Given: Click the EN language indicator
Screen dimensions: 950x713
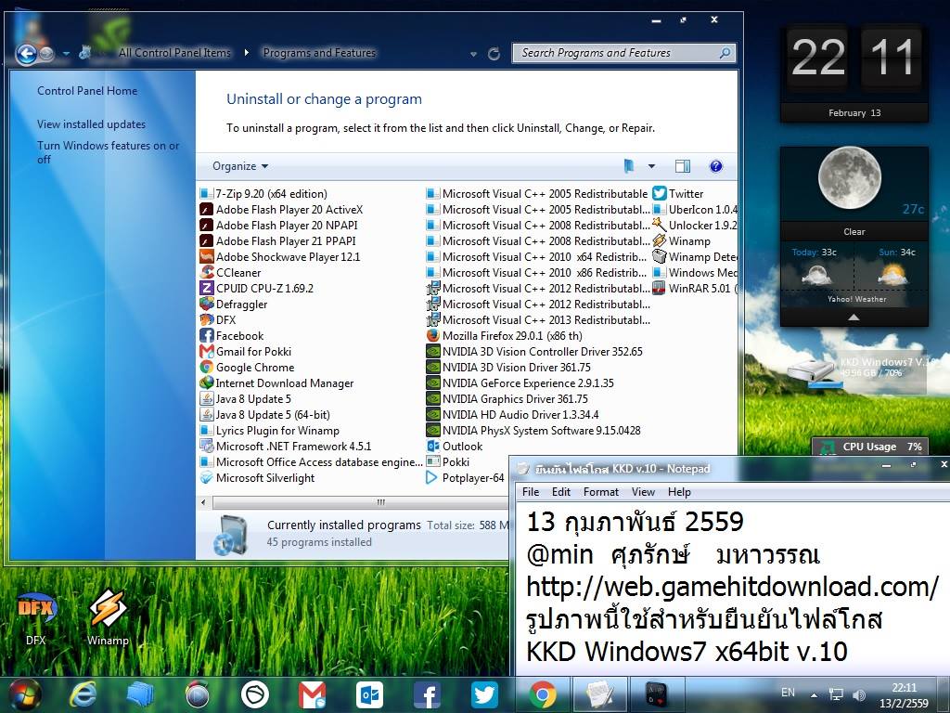Looking at the screenshot, I should tap(788, 693).
